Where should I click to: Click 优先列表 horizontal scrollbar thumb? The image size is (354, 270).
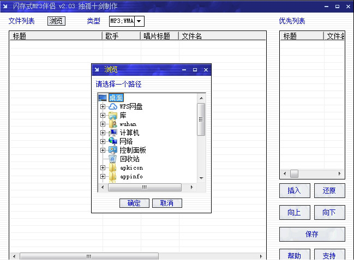(x=294, y=173)
